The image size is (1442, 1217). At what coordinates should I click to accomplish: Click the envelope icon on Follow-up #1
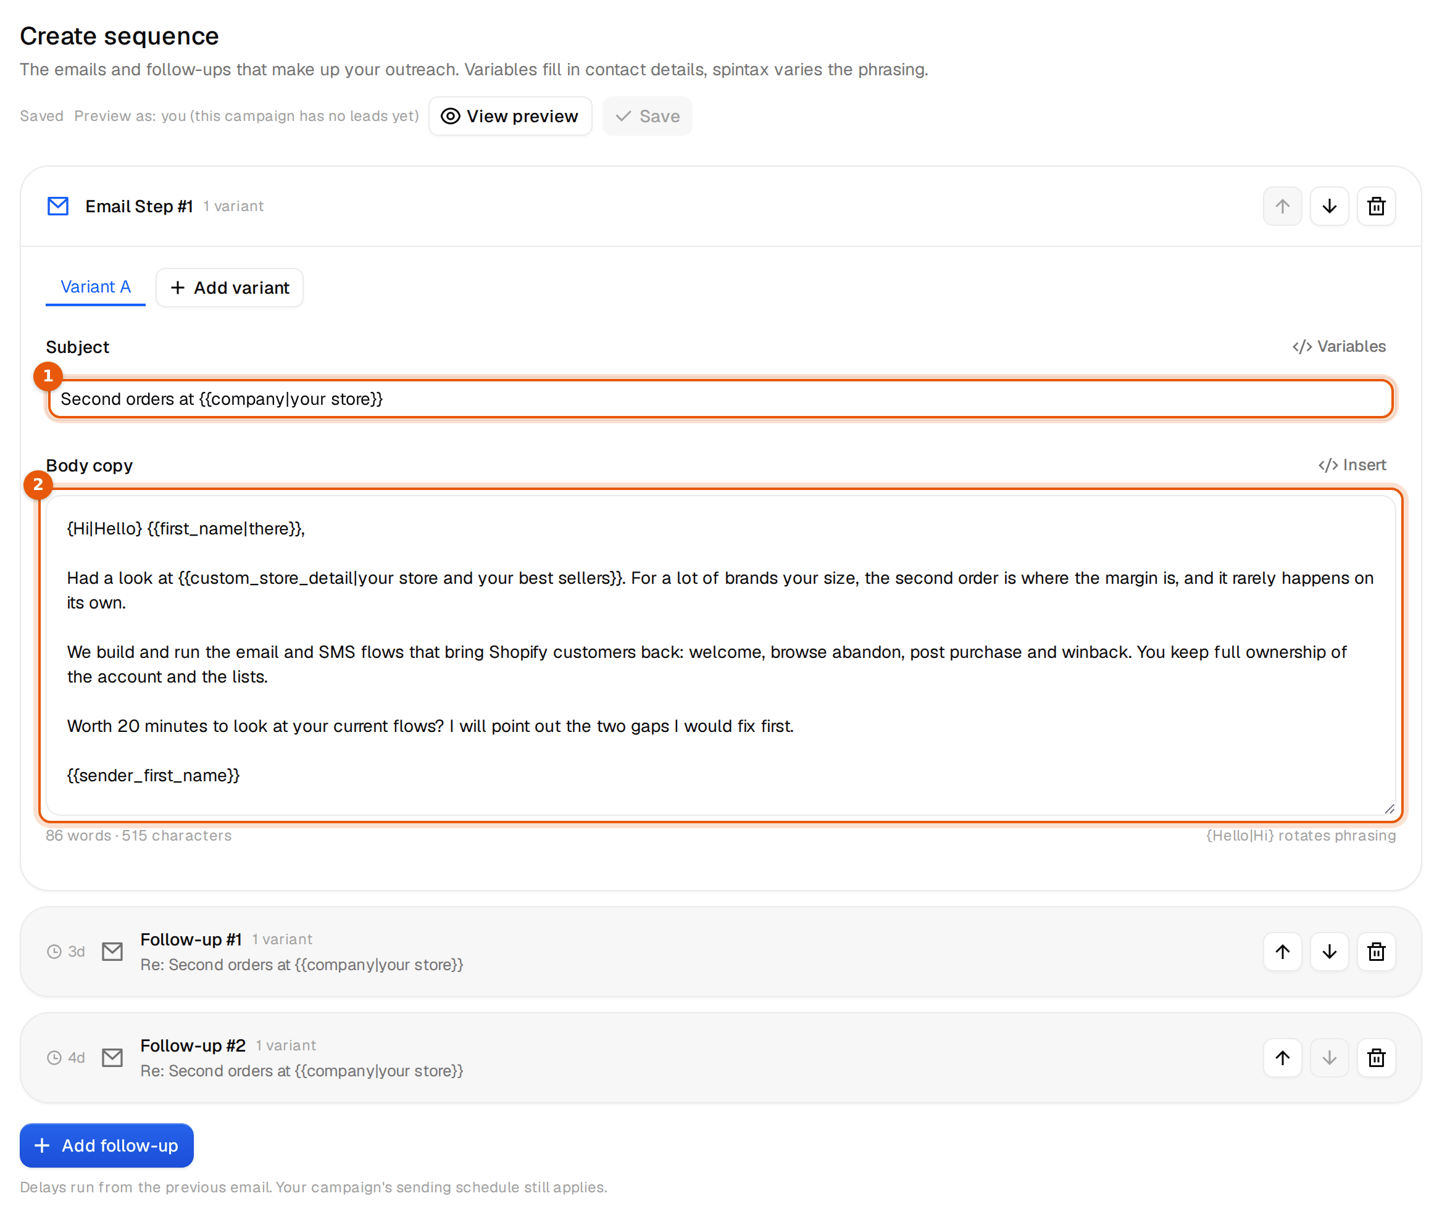112,952
